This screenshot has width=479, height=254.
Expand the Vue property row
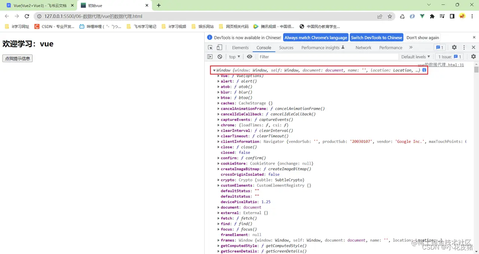(219, 76)
